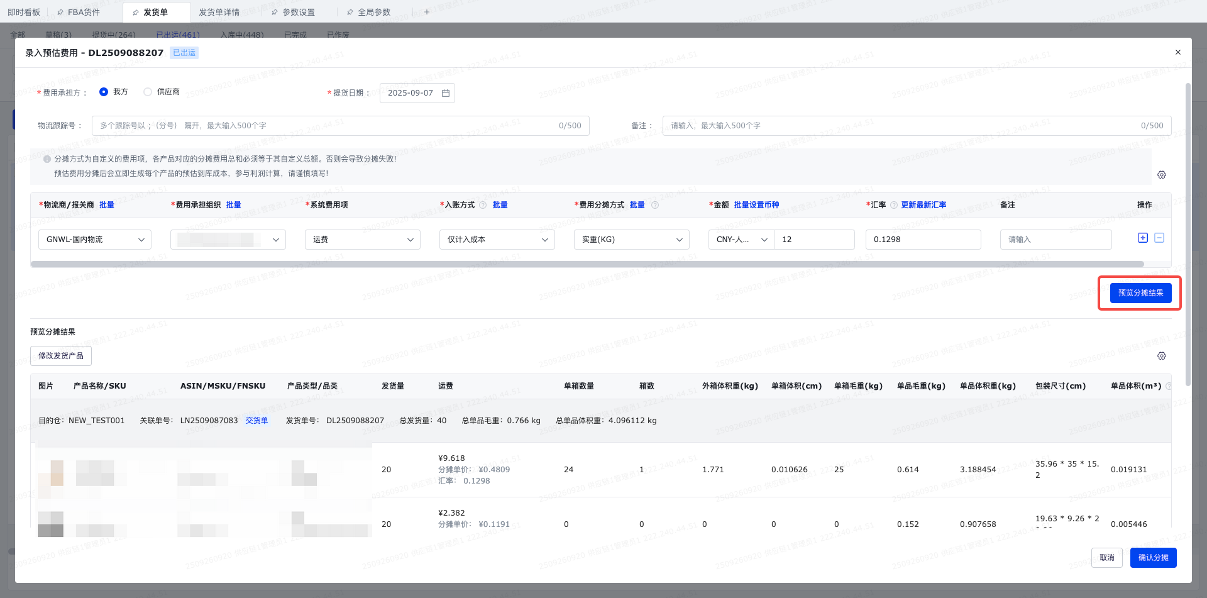Click the new tab plus icon
The height and width of the screenshot is (598, 1207).
pos(427,12)
